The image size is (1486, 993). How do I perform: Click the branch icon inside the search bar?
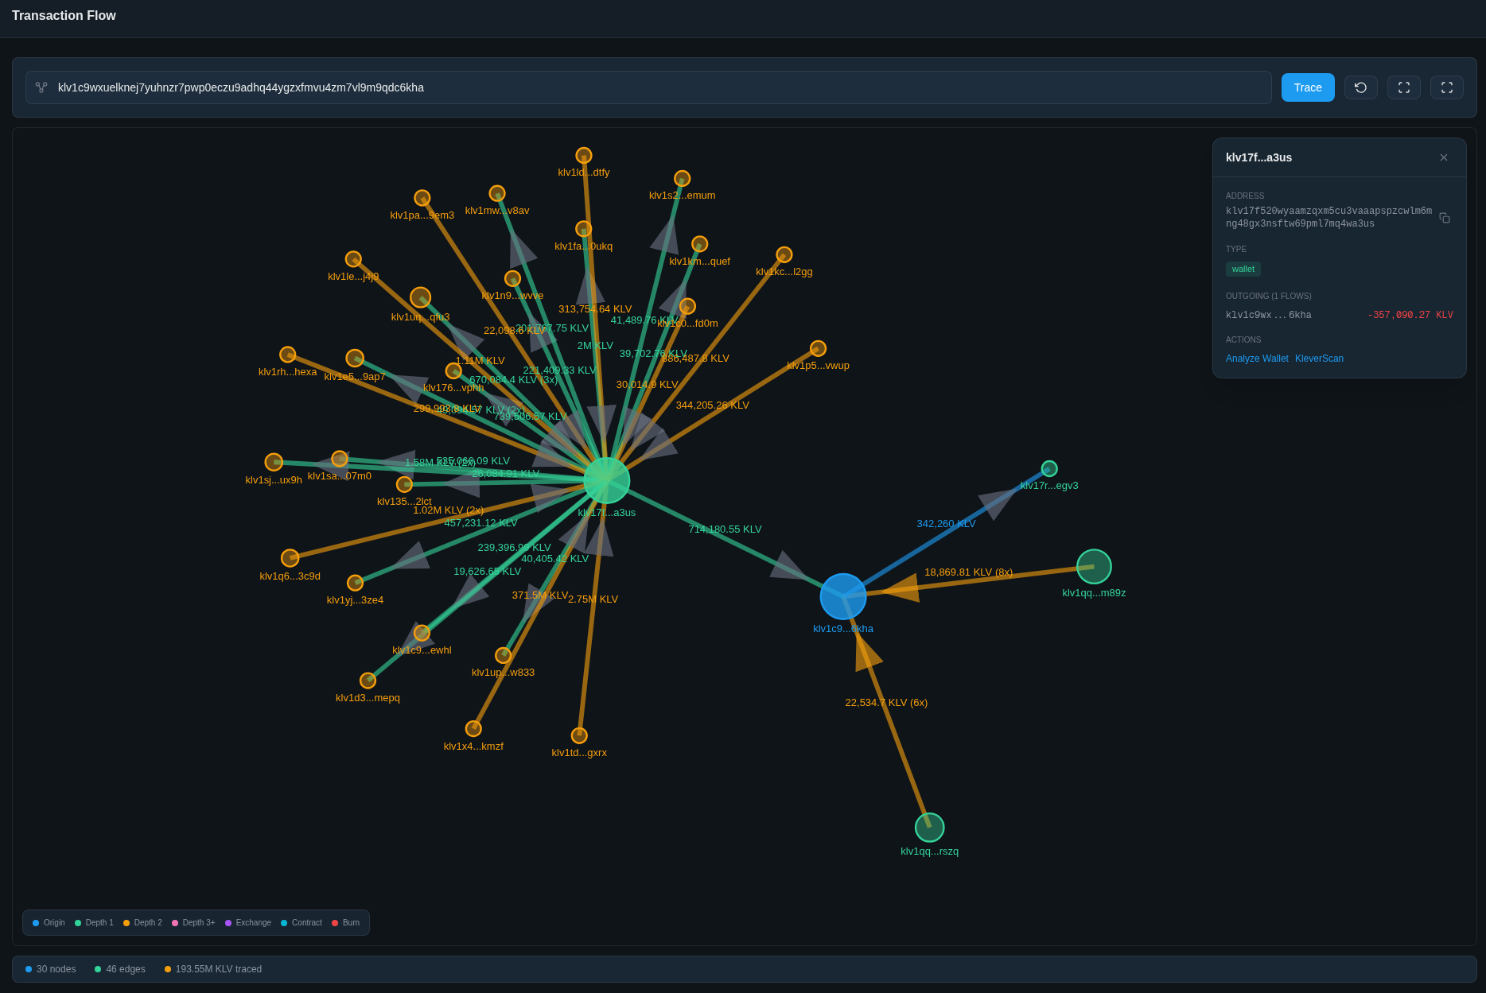pyautogui.click(x=41, y=87)
